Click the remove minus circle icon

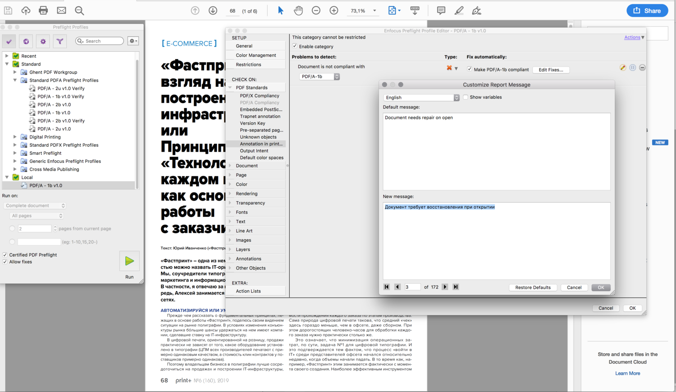coord(642,68)
